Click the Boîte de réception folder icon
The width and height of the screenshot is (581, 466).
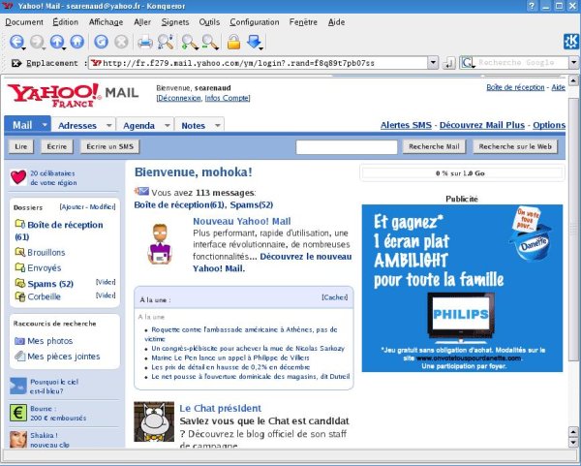(19, 225)
